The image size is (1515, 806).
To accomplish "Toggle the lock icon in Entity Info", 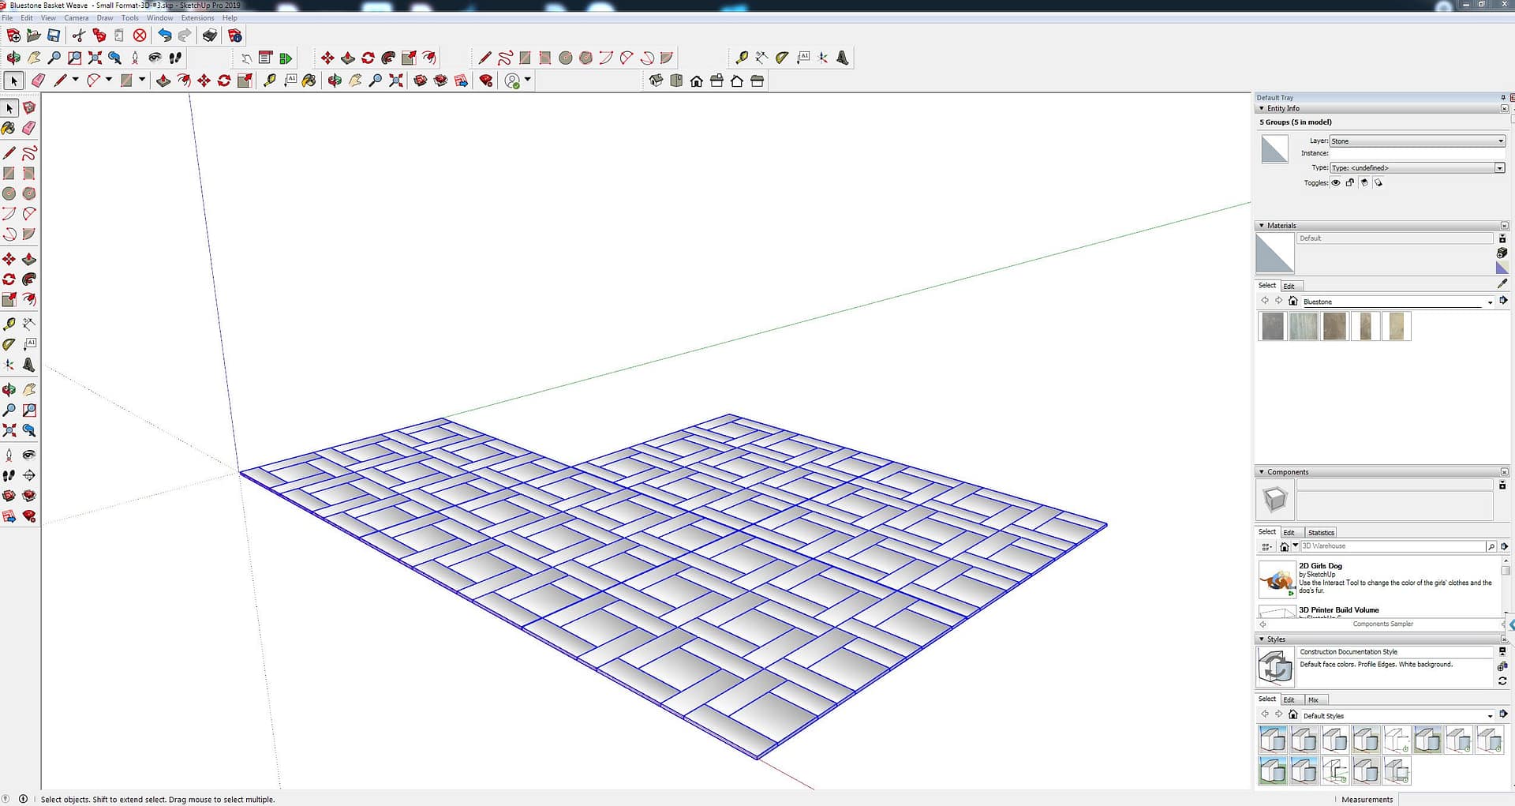I will [x=1350, y=182].
